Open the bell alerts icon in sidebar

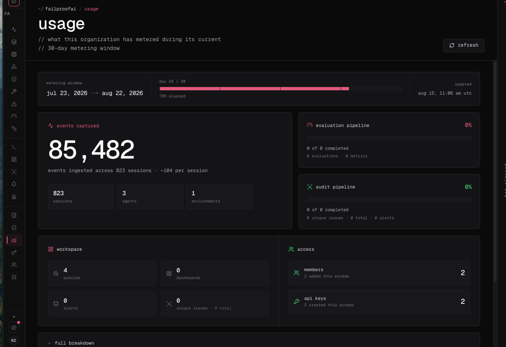[x=14, y=184]
